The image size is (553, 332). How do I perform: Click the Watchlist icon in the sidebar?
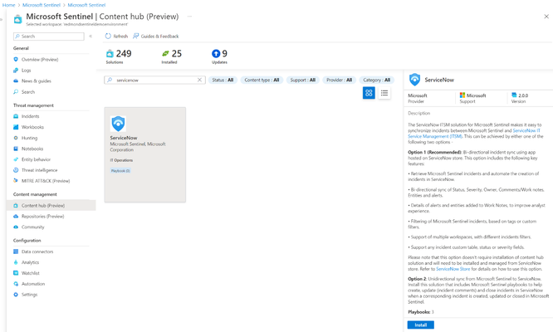tap(16, 273)
